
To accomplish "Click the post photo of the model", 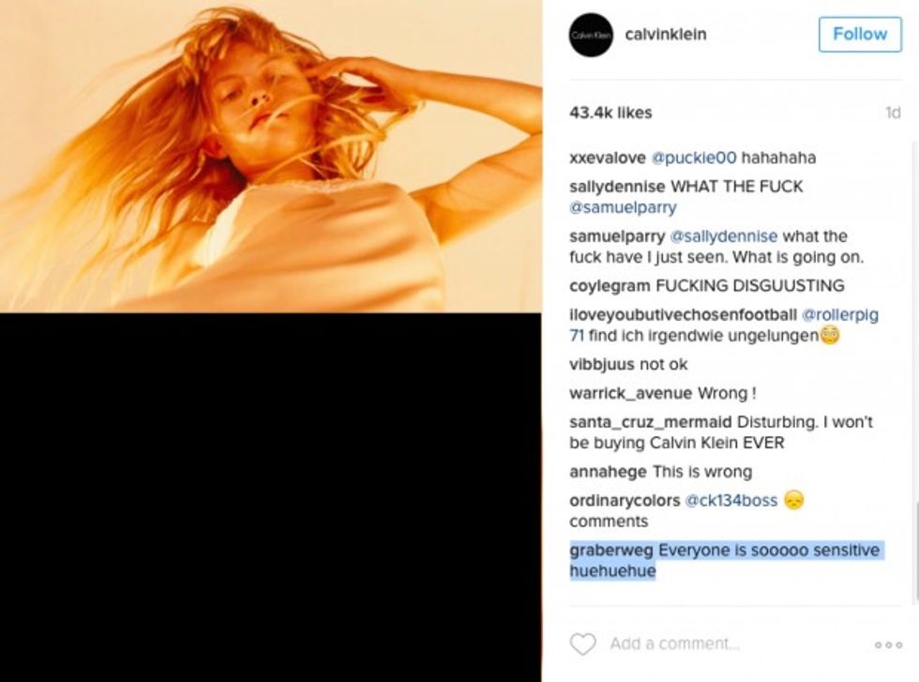I will coord(271,156).
